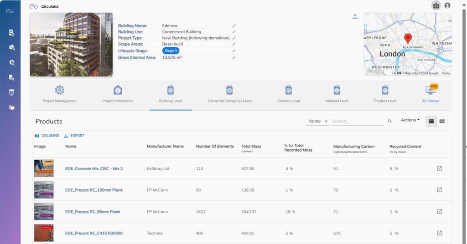Open the folder icon in left sidebar
467x244 pixels.
click(x=12, y=107)
